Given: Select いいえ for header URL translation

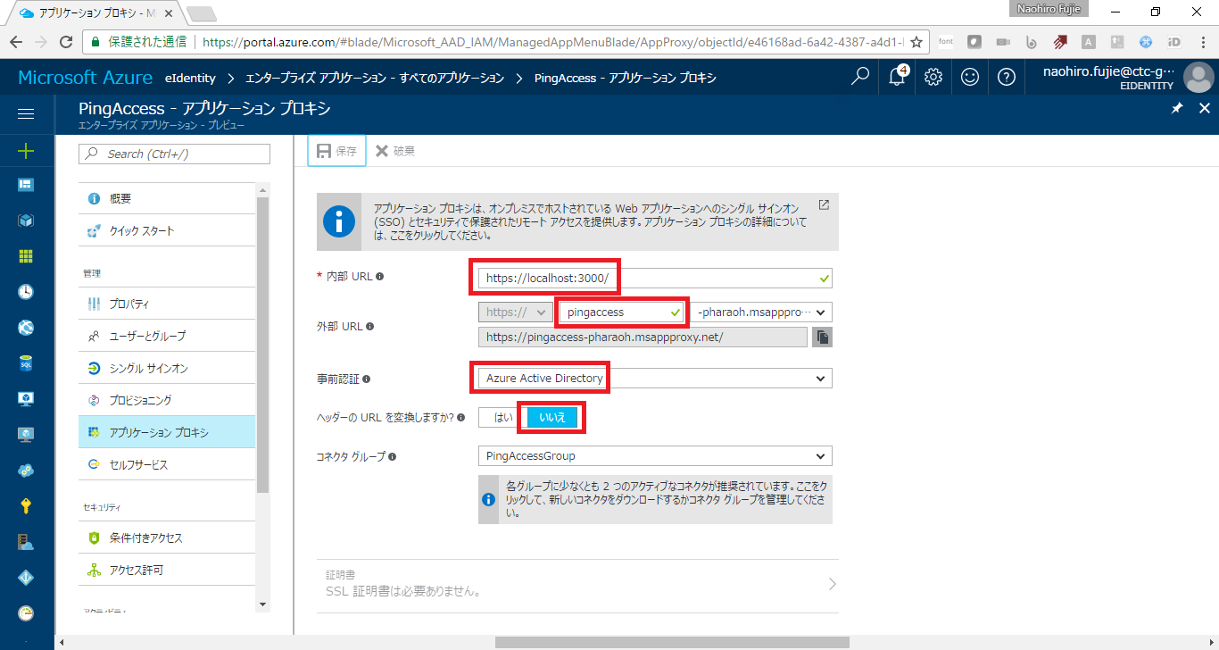Looking at the screenshot, I should click(552, 417).
